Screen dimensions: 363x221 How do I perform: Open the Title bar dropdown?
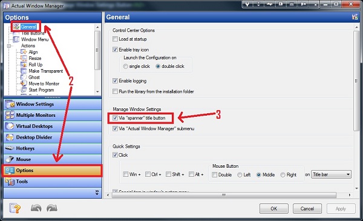(x=331, y=174)
